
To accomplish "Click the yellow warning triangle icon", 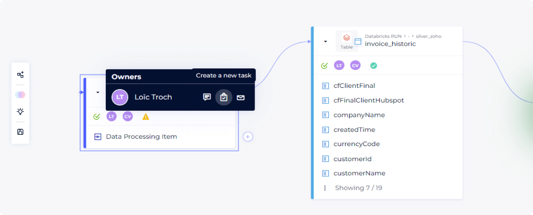I will click(x=146, y=117).
